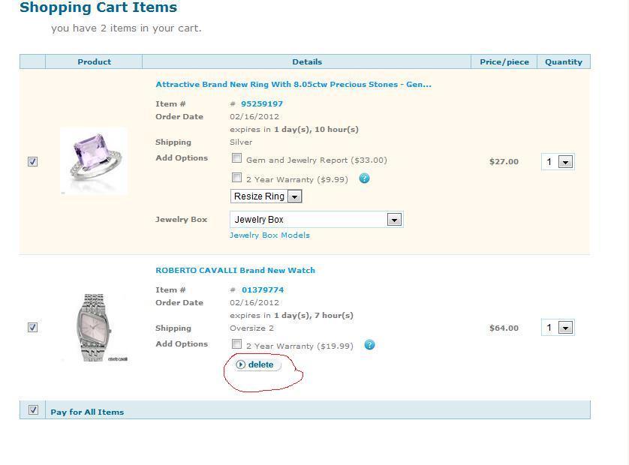Open item number 95259197
Viewport: 629px width, 465px height.
point(261,103)
